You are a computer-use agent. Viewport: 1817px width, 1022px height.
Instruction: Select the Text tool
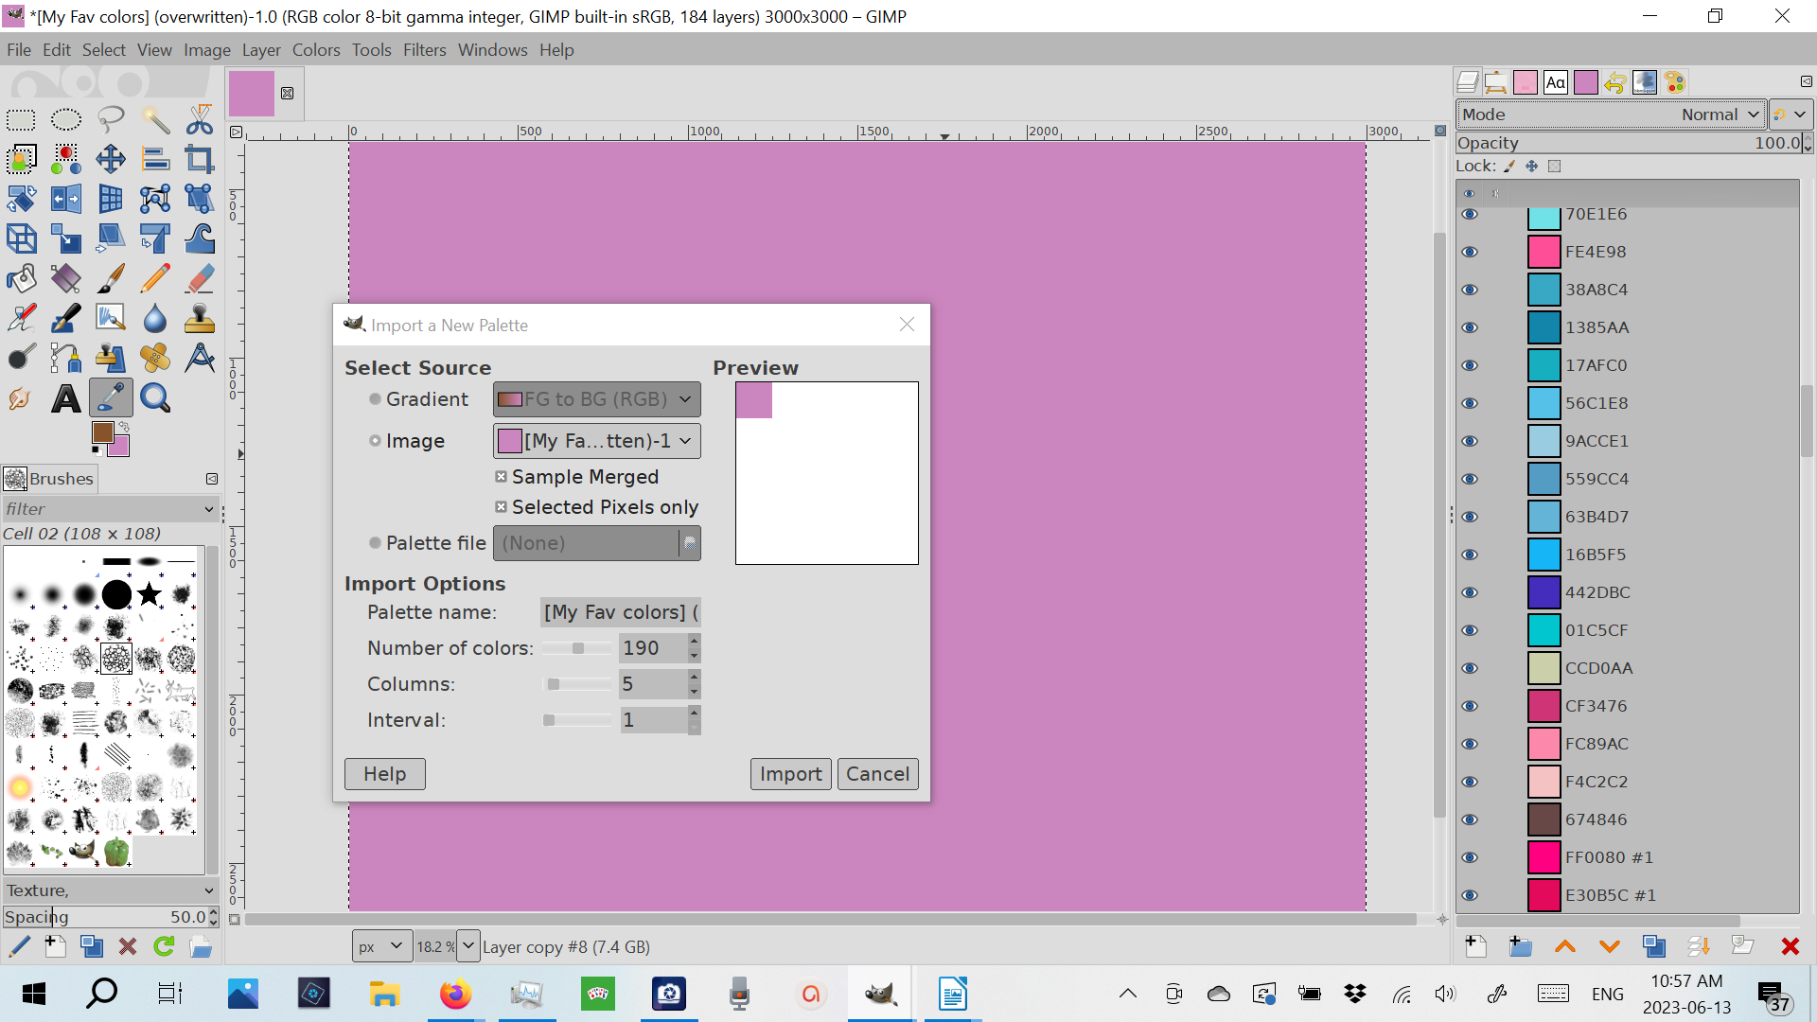(65, 398)
